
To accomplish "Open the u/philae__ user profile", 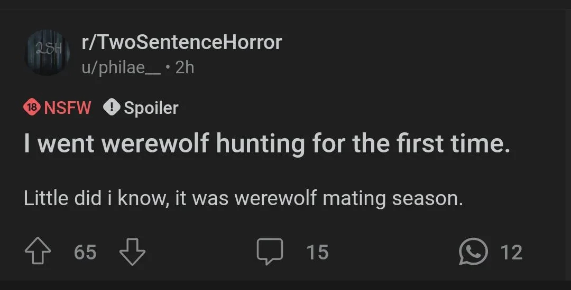I will point(121,67).
